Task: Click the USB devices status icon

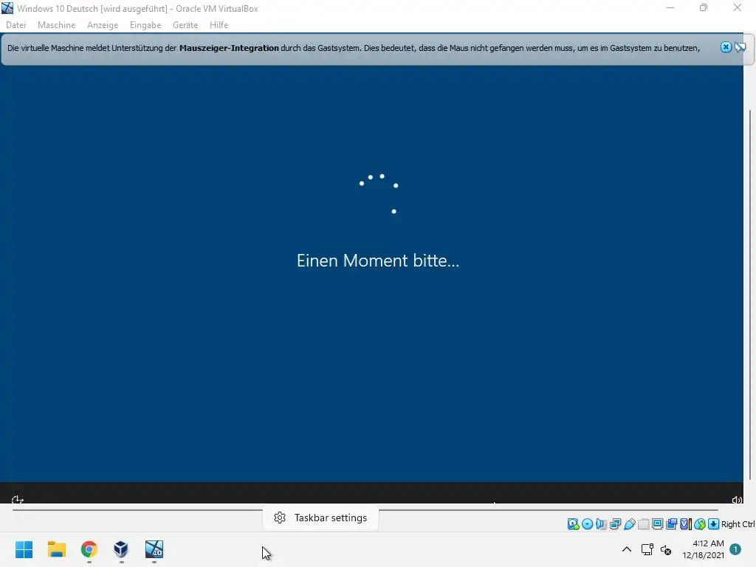Action: pos(630,524)
